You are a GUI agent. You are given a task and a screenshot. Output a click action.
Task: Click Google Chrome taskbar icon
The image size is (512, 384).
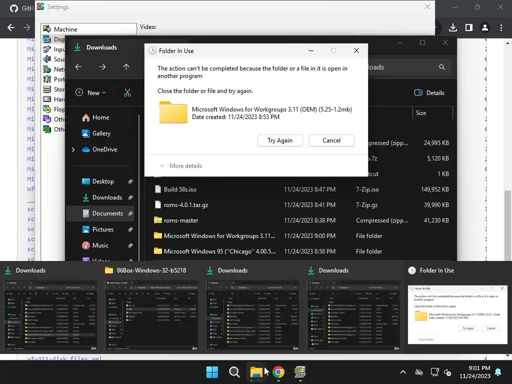(278, 372)
